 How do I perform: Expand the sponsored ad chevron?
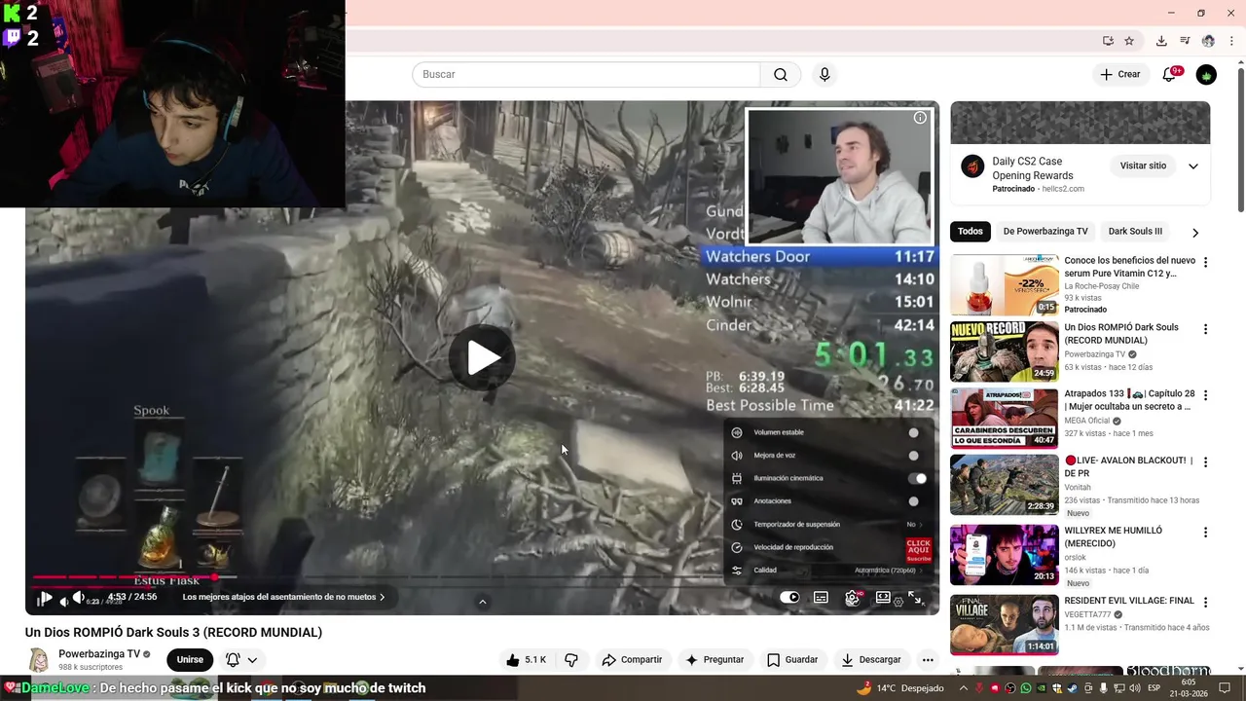[1193, 166]
